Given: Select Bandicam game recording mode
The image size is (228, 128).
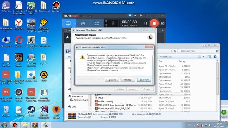Looking at the screenshot, I should coord(83,23).
